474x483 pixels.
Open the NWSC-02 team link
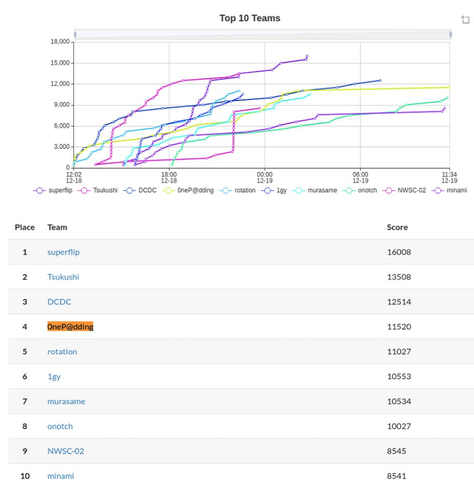[x=66, y=451]
